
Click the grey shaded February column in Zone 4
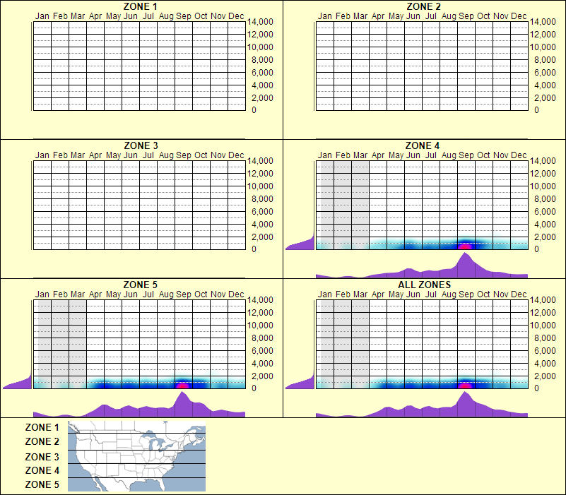click(x=343, y=205)
